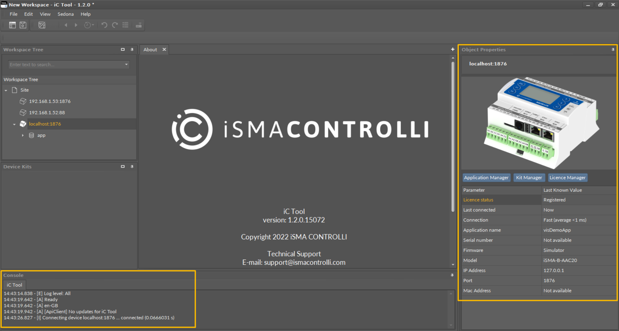The width and height of the screenshot is (619, 331).
Task: Maximize the Device Kits panel
Action: click(x=123, y=167)
